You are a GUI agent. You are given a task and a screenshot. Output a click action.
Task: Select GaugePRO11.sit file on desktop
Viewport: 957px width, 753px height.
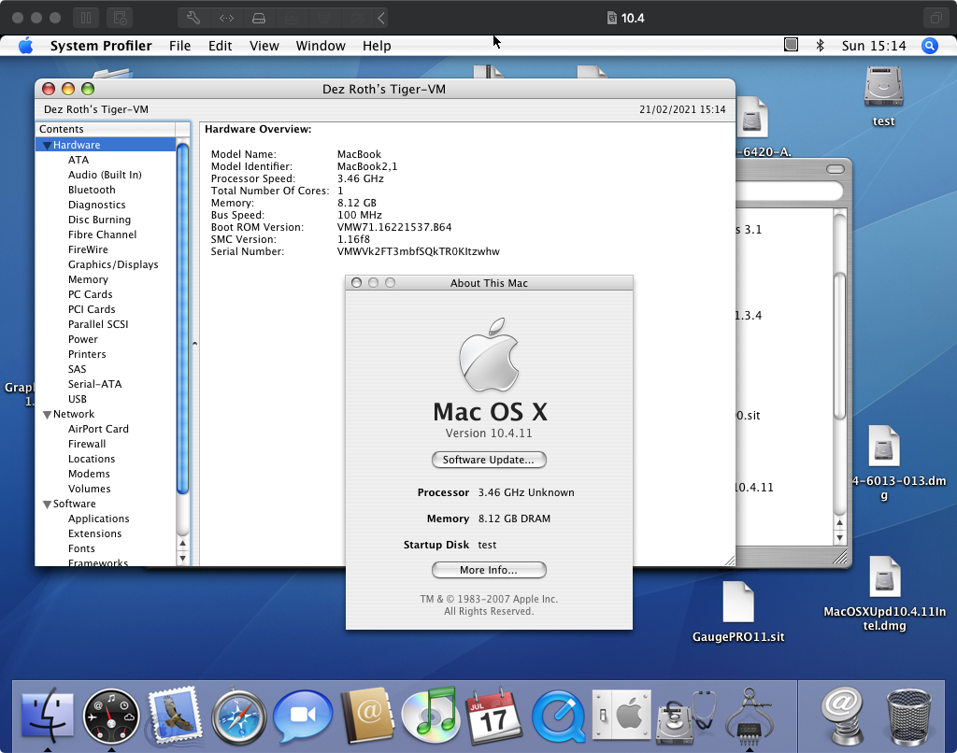(738, 612)
